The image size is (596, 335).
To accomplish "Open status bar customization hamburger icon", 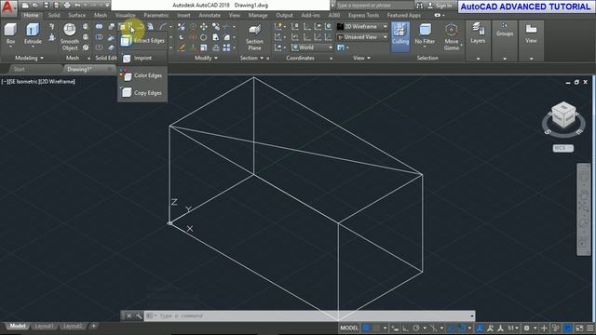I will (x=589, y=328).
